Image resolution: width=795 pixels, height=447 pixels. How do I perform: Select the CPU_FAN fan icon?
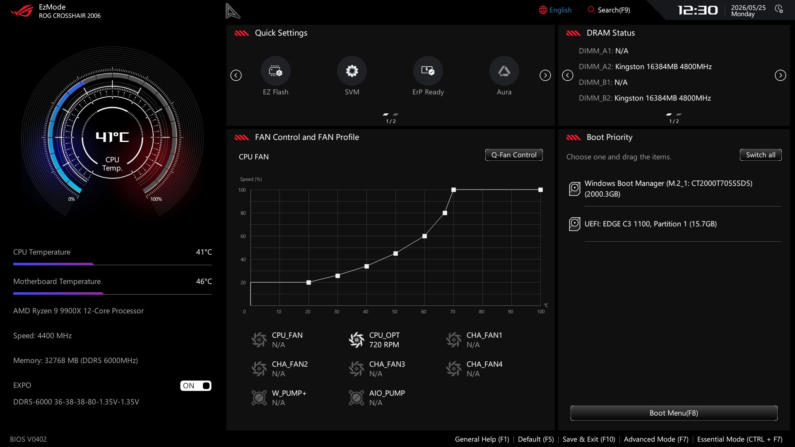coord(259,340)
